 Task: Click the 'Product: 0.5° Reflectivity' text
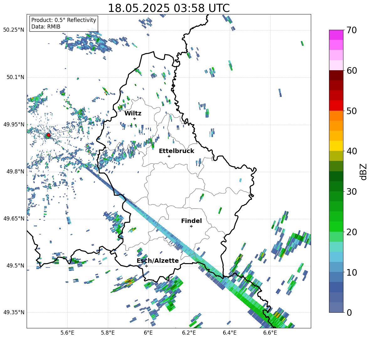pos(64,20)
